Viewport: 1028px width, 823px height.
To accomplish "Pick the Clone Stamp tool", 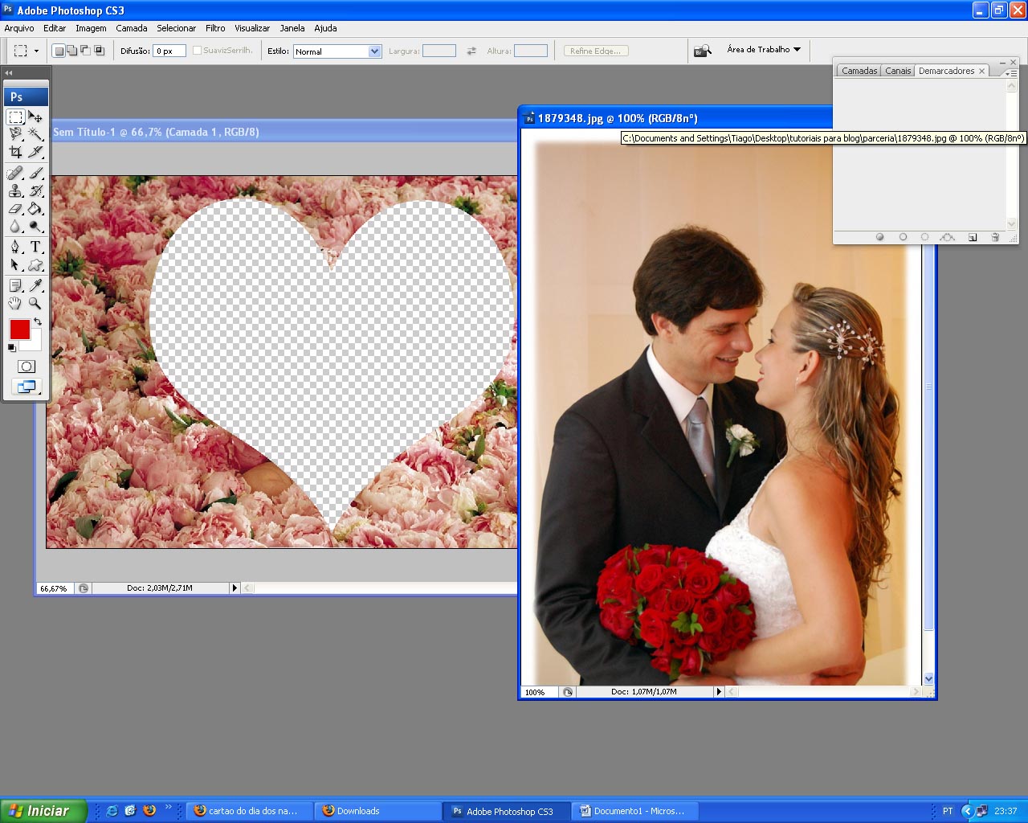I will pyautogui.click(x=15, y=190).
